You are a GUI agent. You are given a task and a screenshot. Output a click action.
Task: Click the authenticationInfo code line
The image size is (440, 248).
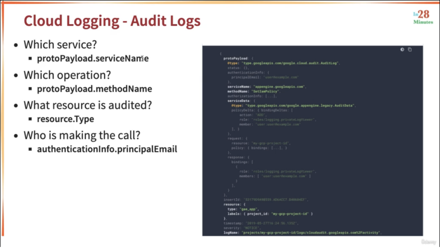pos(248,73)
